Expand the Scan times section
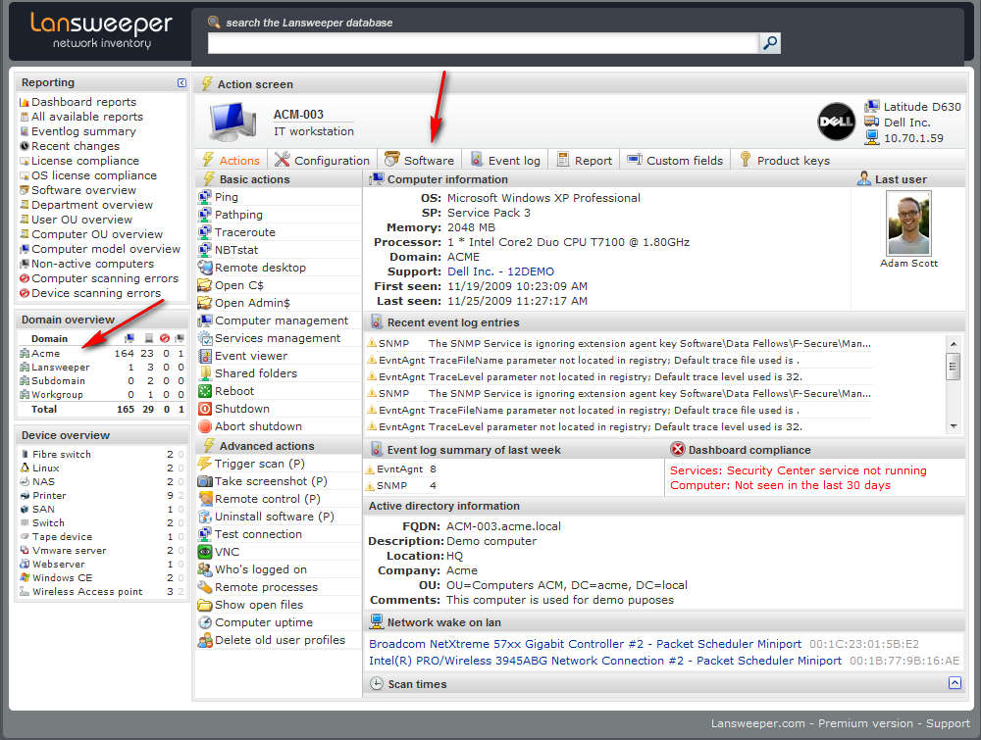The width and height of the screenshot is (981, 740). (x=955, y=682)
